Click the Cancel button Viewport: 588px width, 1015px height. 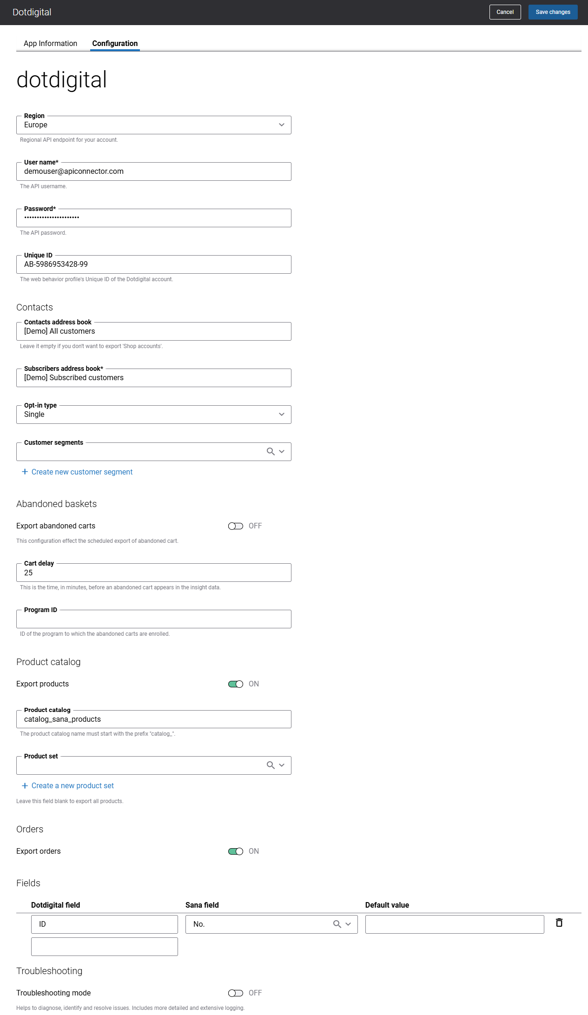pyautogui.click(x=505, y=12)
